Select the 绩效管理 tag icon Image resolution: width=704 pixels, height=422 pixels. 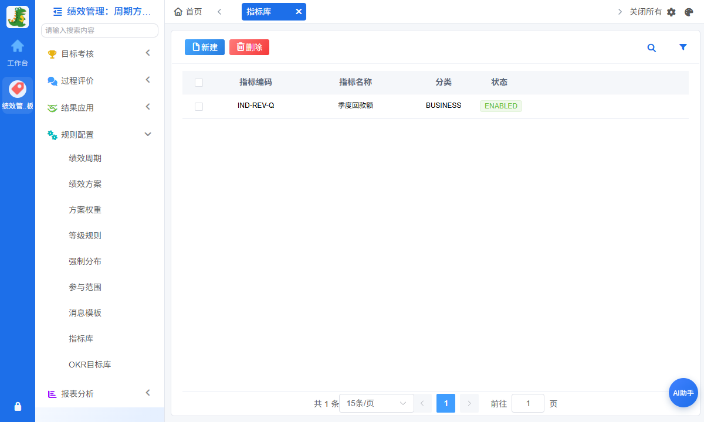point(18,89)
